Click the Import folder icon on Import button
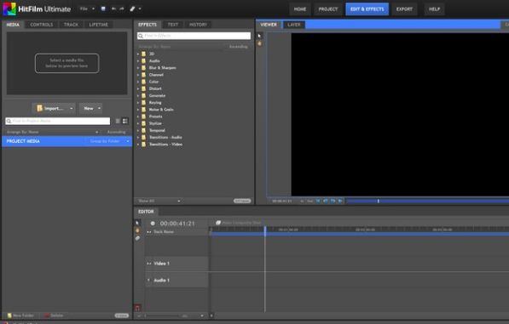The height and width of the screenshot is (324, 509). (x=39, y=109)
